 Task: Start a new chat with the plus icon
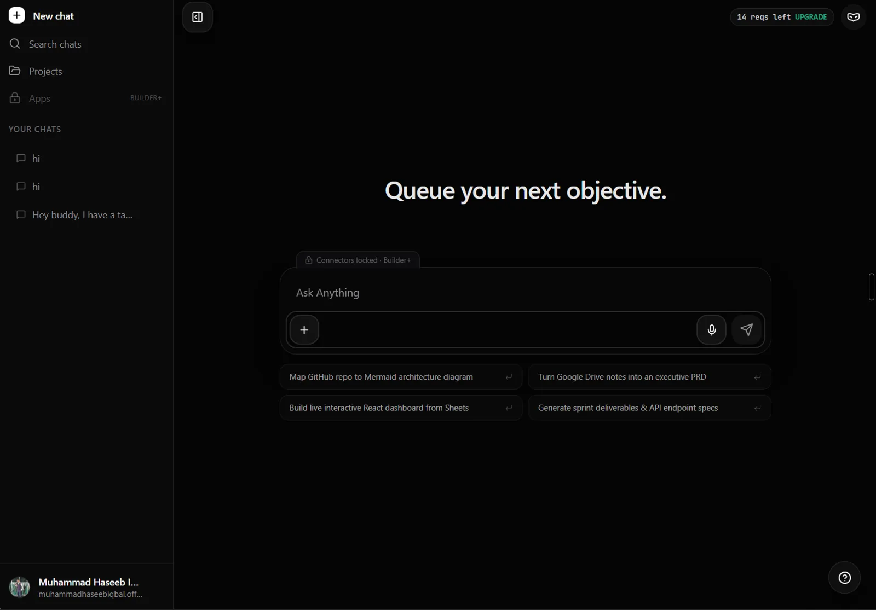click(x=17, y=16)
